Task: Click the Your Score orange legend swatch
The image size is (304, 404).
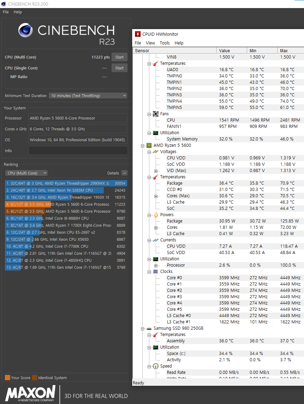Action: pyautogui.click(x=7, y=378)
